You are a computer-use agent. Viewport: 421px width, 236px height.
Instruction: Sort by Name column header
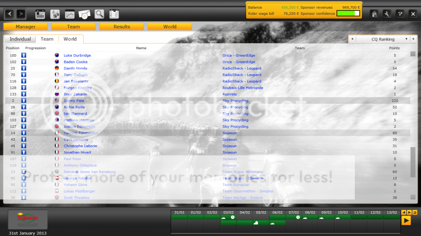pos(141,48)
